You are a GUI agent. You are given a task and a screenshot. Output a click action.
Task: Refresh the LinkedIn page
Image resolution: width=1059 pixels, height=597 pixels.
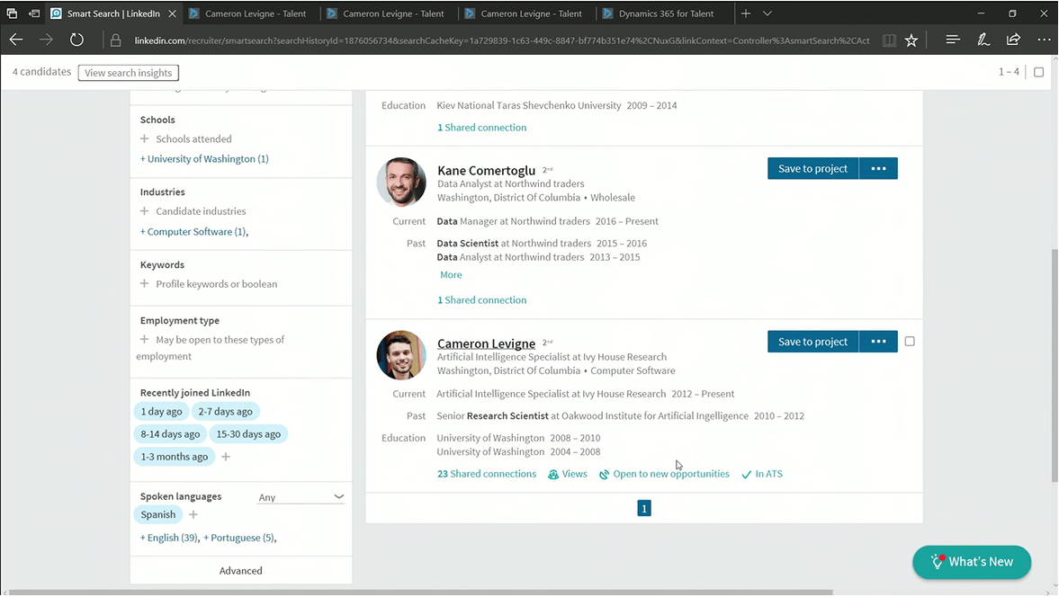point(76,40)
